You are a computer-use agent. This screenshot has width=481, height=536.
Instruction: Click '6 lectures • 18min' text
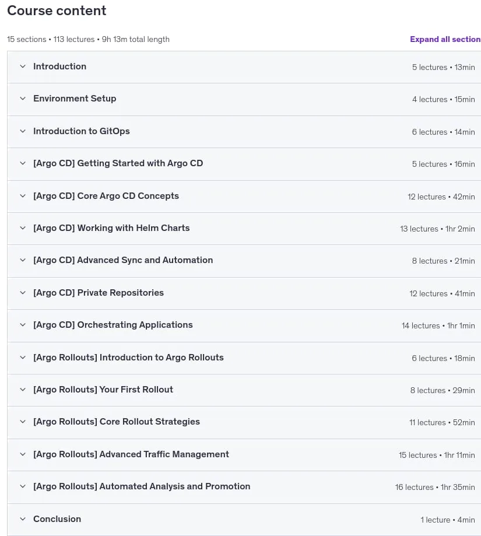click(444, 358)
